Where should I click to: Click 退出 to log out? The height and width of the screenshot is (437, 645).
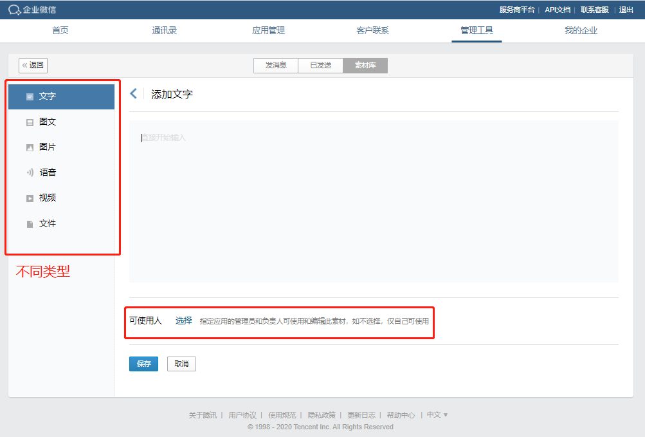626,10
